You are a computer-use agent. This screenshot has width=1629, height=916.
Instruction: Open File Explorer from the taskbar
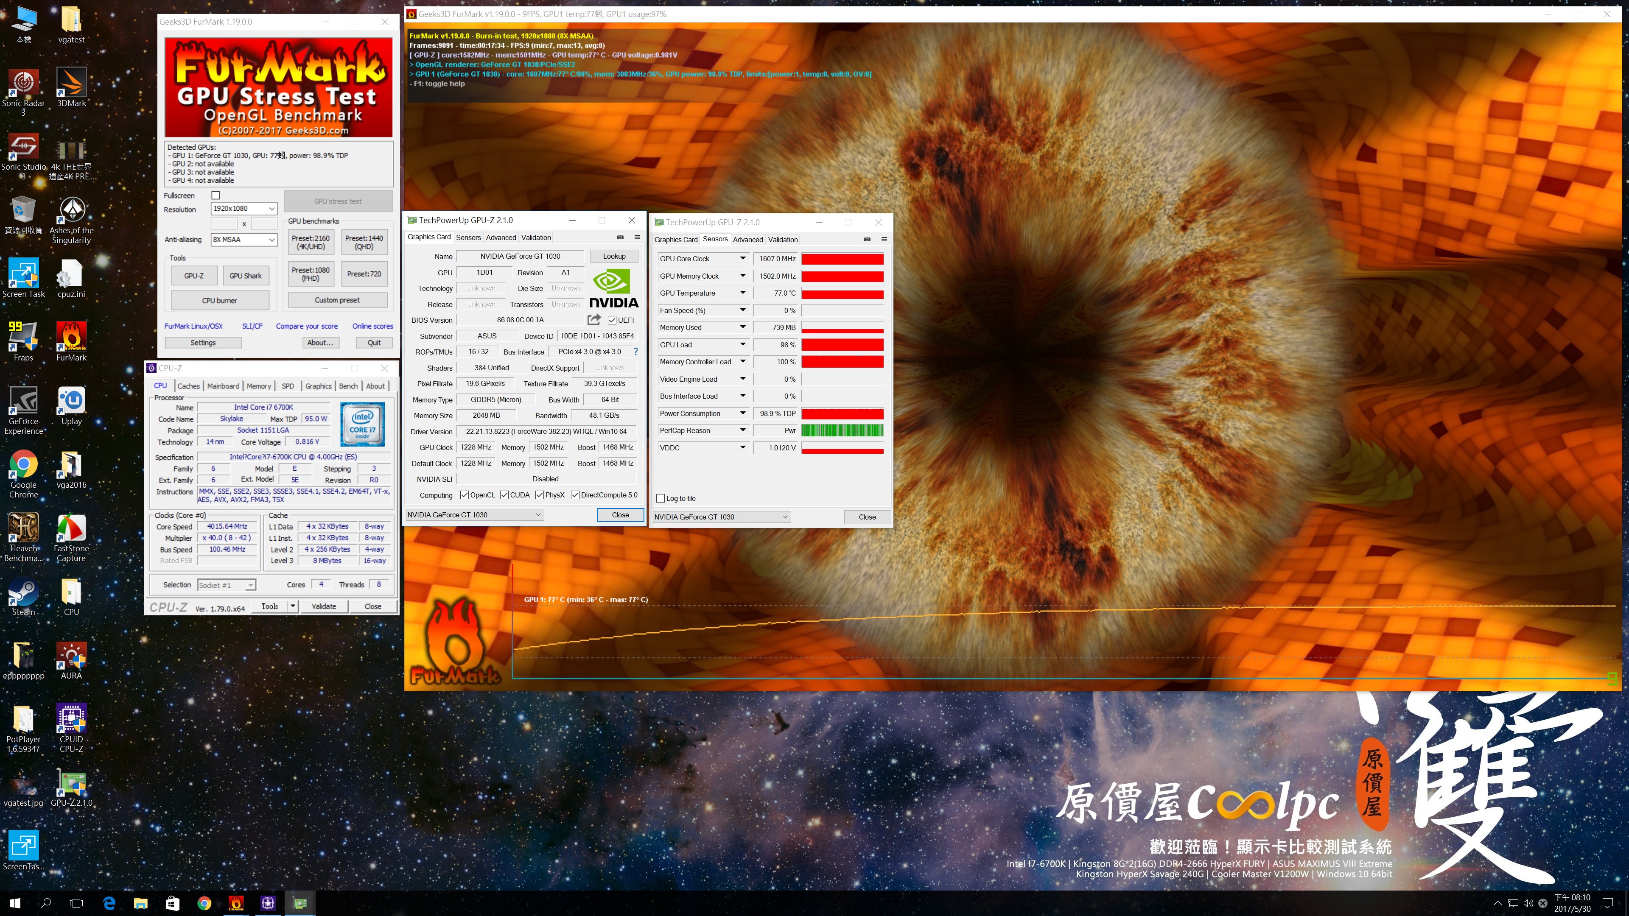pyautogui.click(x=140, y=903)
